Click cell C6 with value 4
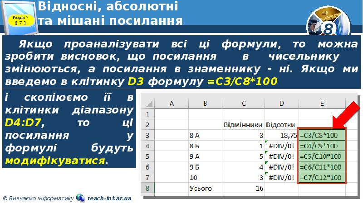 243,167
